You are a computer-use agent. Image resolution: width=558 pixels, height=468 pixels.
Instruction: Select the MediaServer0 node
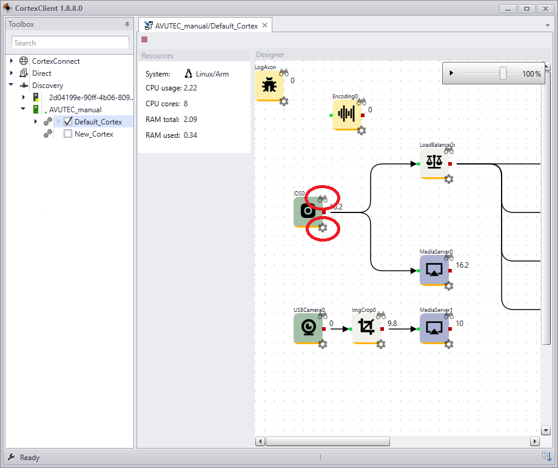pyautogui.click(x=434, y=270)
